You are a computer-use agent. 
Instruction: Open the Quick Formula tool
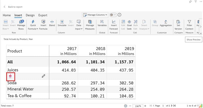point(33,25)
